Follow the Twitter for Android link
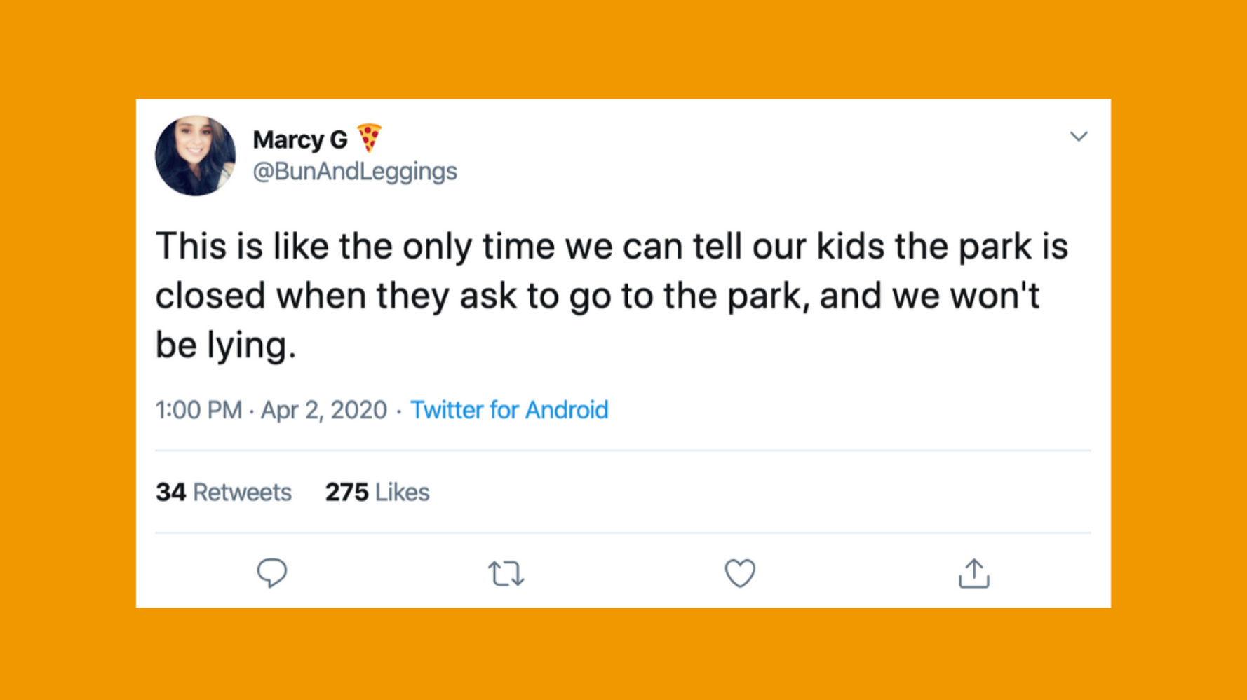The height and width of the screenshot is (700, 1247). (509, 410)
